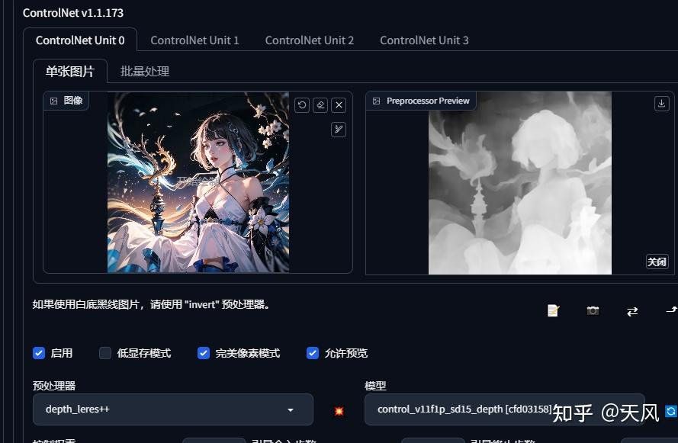Switch to the ControlNet Unit 1 tab
678x443 pixels.
pyautogui.click(x=194, y=40)
